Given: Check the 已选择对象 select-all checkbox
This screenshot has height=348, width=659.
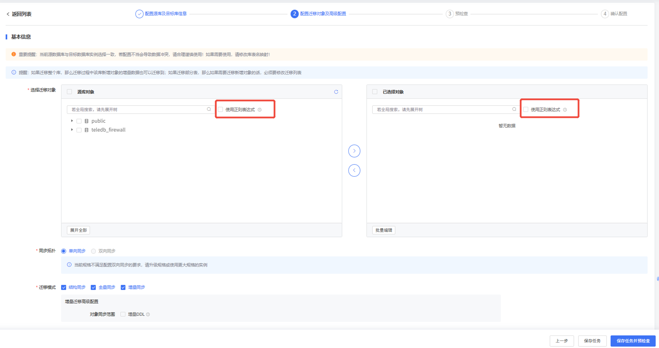Looking at the screenshot, I should point(375,92).
